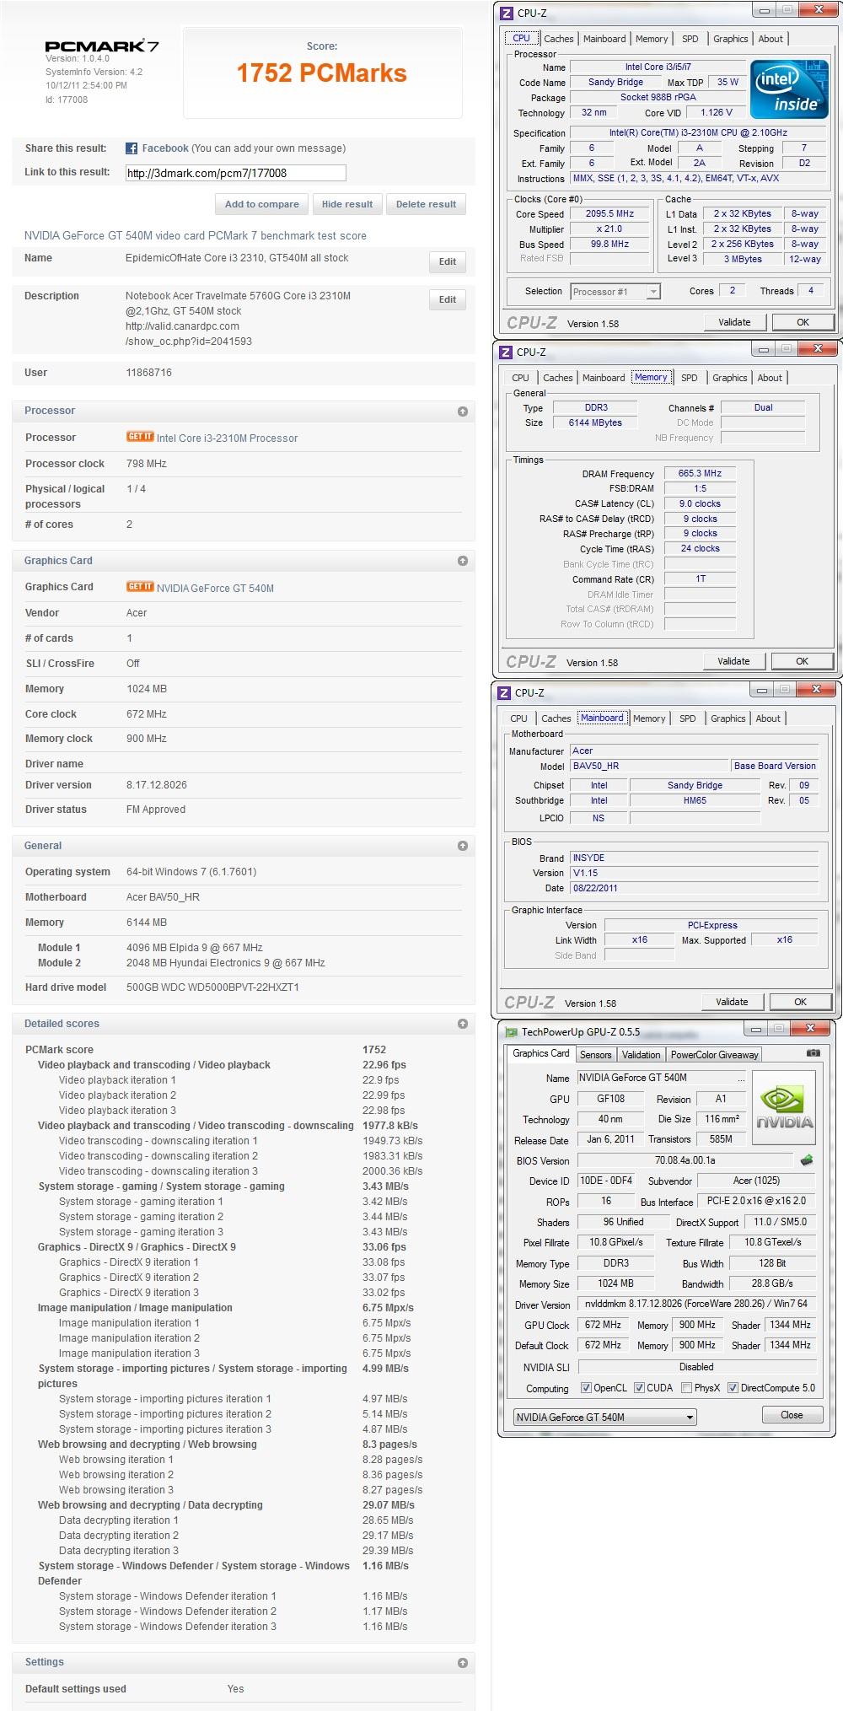Click the '500GB WDC WD5000BPVT-22HXZT1' text
This screenshot has width=843, height=1711.
(x=212, y=987)
